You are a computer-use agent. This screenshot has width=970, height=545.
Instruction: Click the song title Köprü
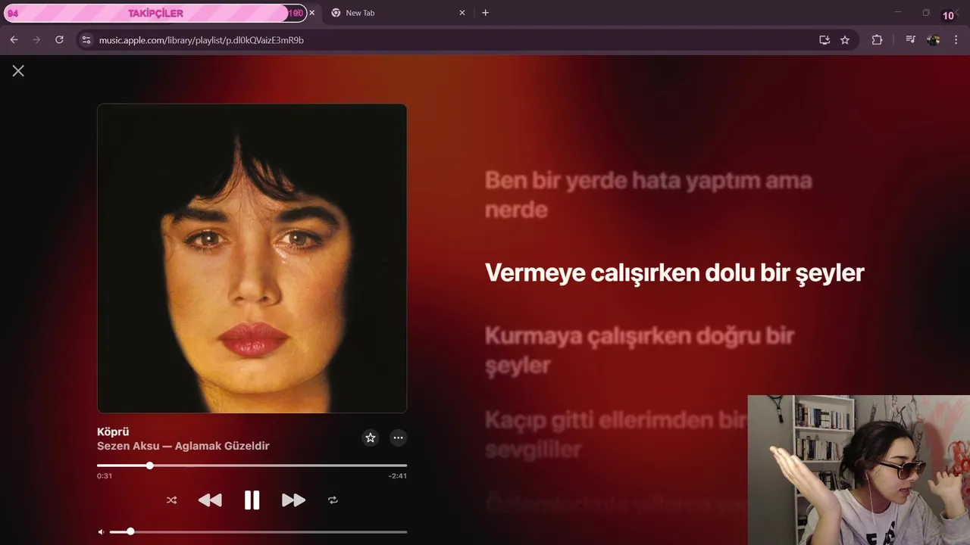[113, 431]
